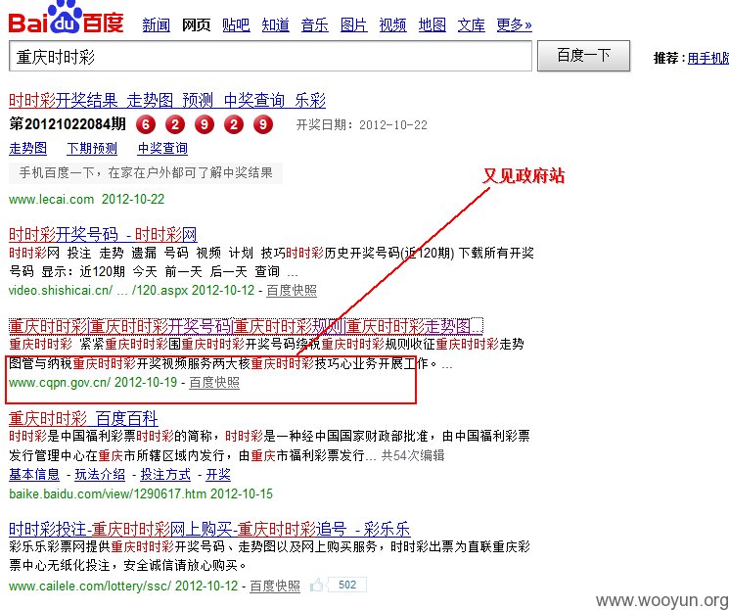Click the first lottery ball number 6

146,124
